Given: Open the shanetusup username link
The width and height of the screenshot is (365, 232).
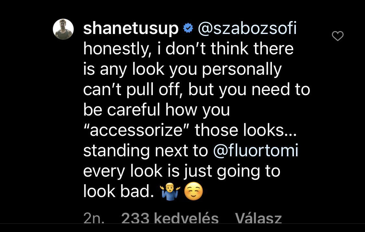Looking at the screenshot, I should point(131,29).
